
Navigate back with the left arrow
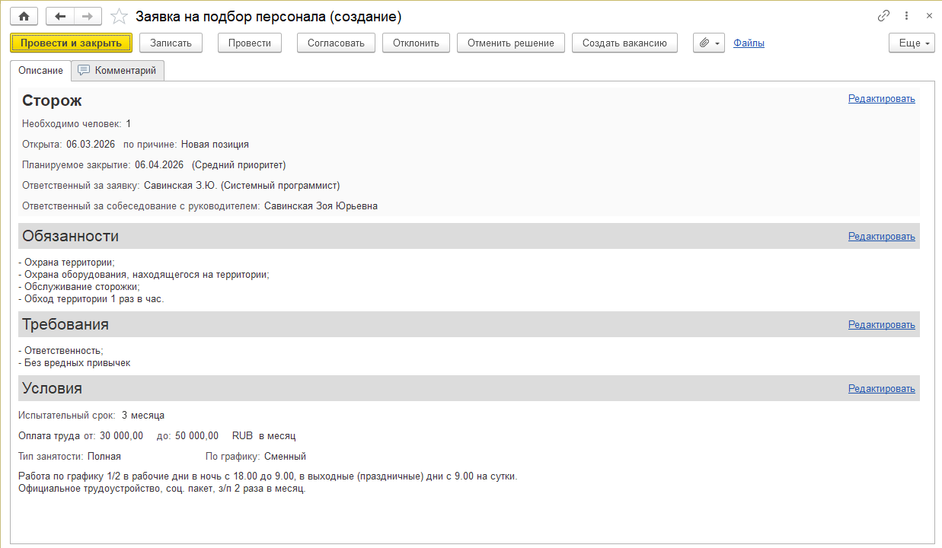point(60,16)
